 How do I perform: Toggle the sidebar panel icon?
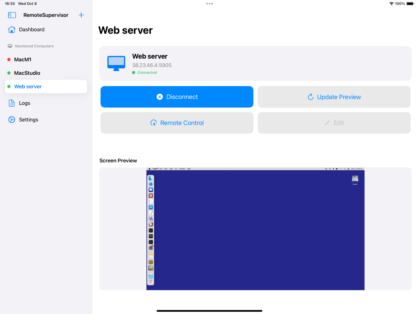[x=12, y=15]
